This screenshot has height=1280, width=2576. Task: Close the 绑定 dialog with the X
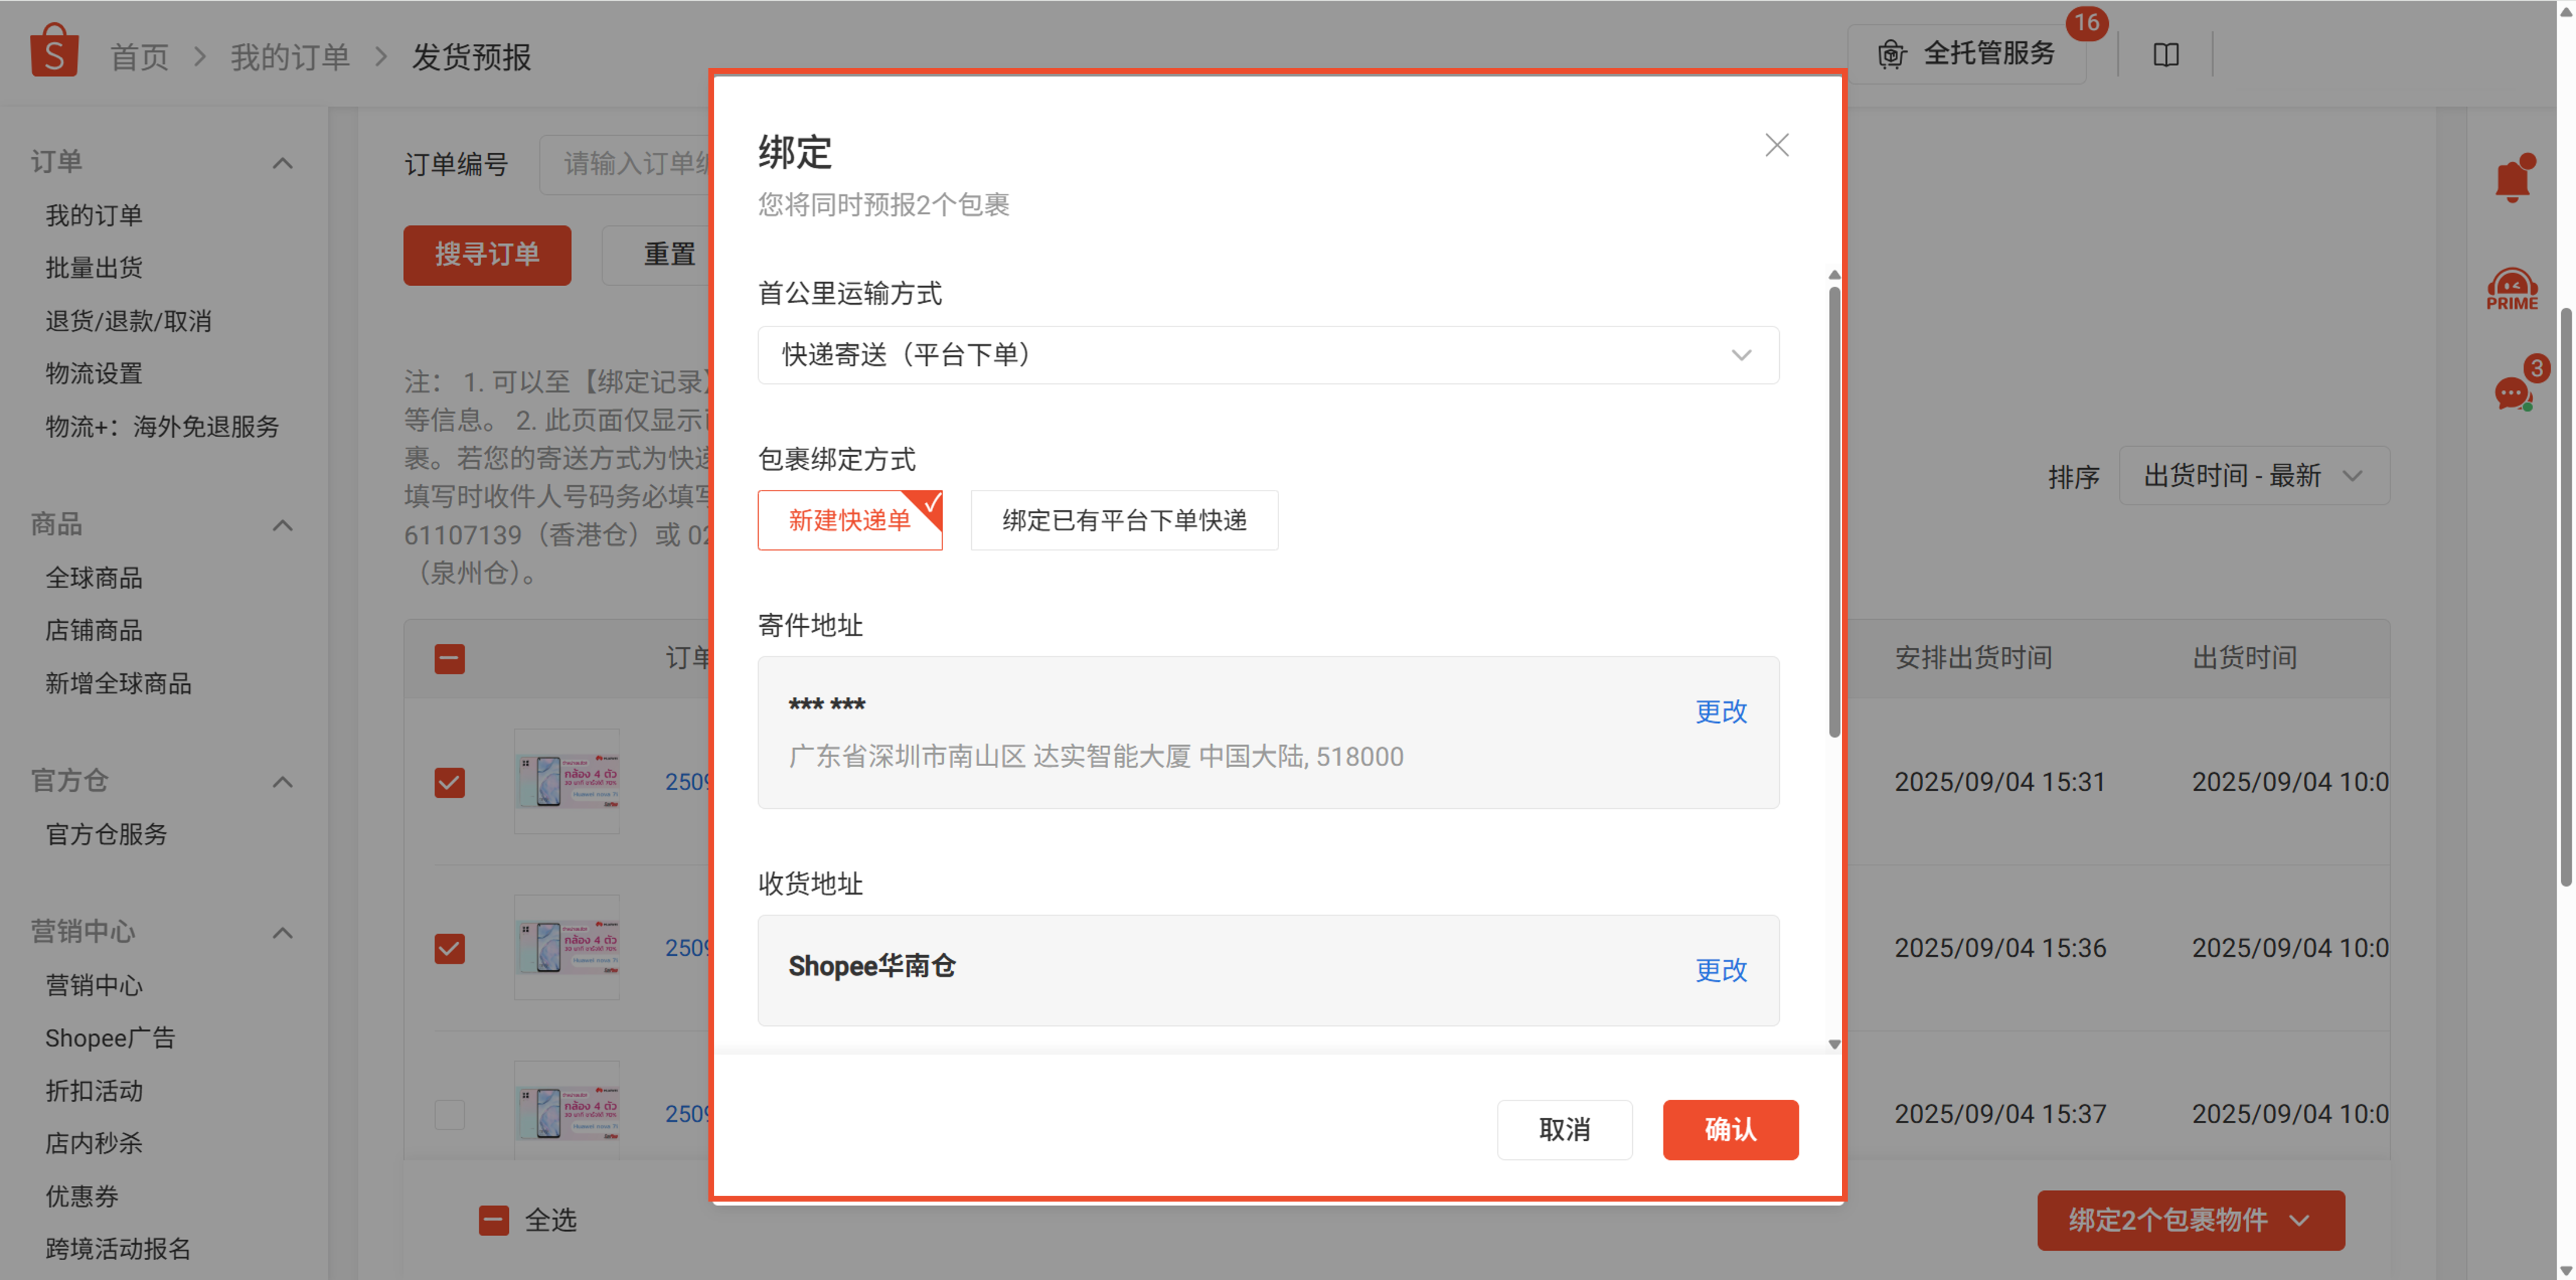coord(1776,145)
